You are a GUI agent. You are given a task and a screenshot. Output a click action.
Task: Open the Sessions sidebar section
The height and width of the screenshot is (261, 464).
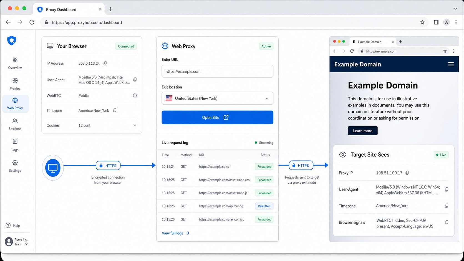click(15, 124)
